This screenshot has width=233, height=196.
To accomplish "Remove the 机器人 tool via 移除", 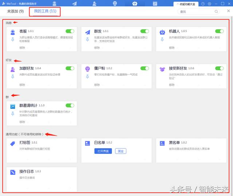I will tap(171, 48).
